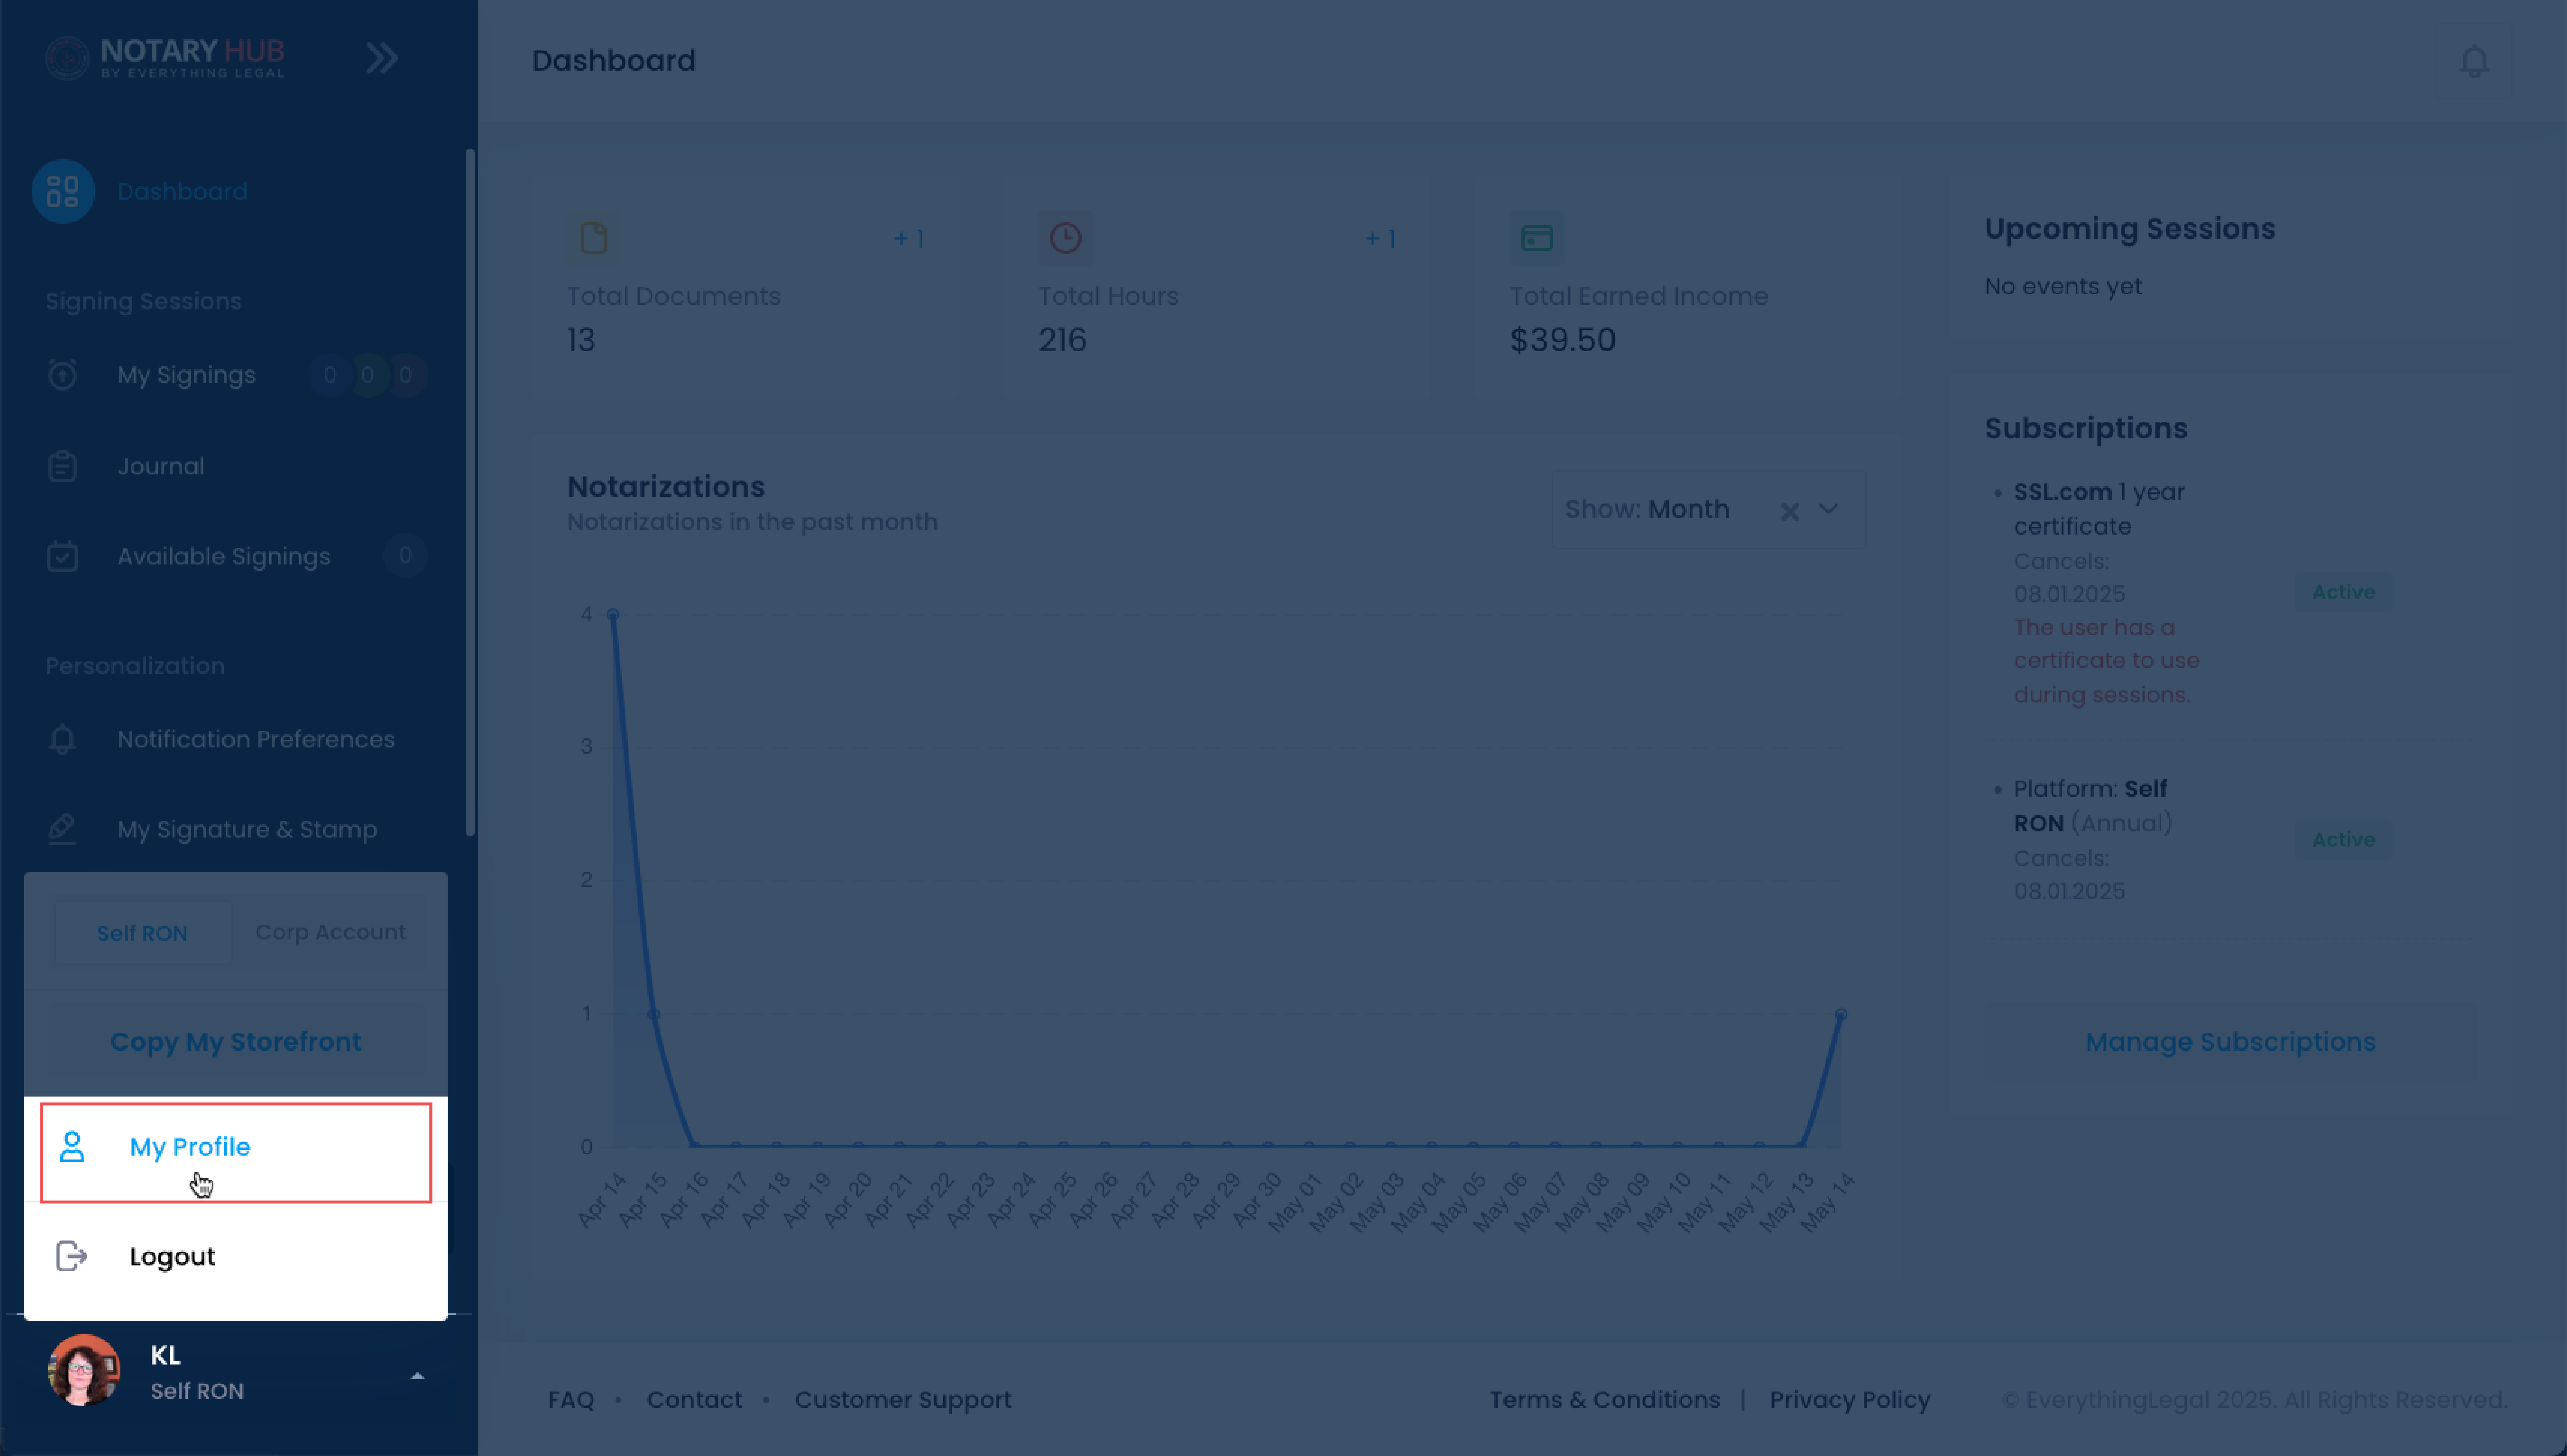Switch to Self RON account toggle
The image size is (2567, 1456).
coord(142,933)
